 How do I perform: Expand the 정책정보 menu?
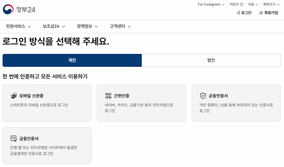point(87,27)
